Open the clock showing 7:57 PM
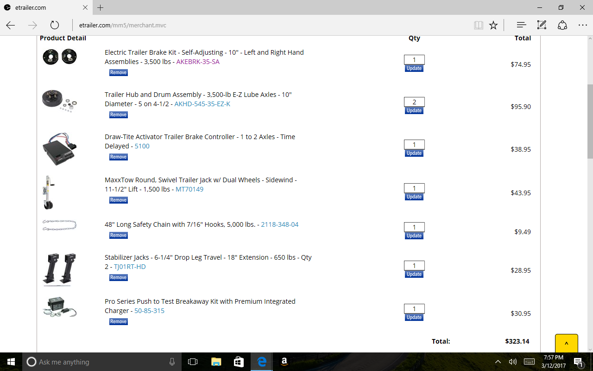 pyautogui.click(x=553, y=362)
